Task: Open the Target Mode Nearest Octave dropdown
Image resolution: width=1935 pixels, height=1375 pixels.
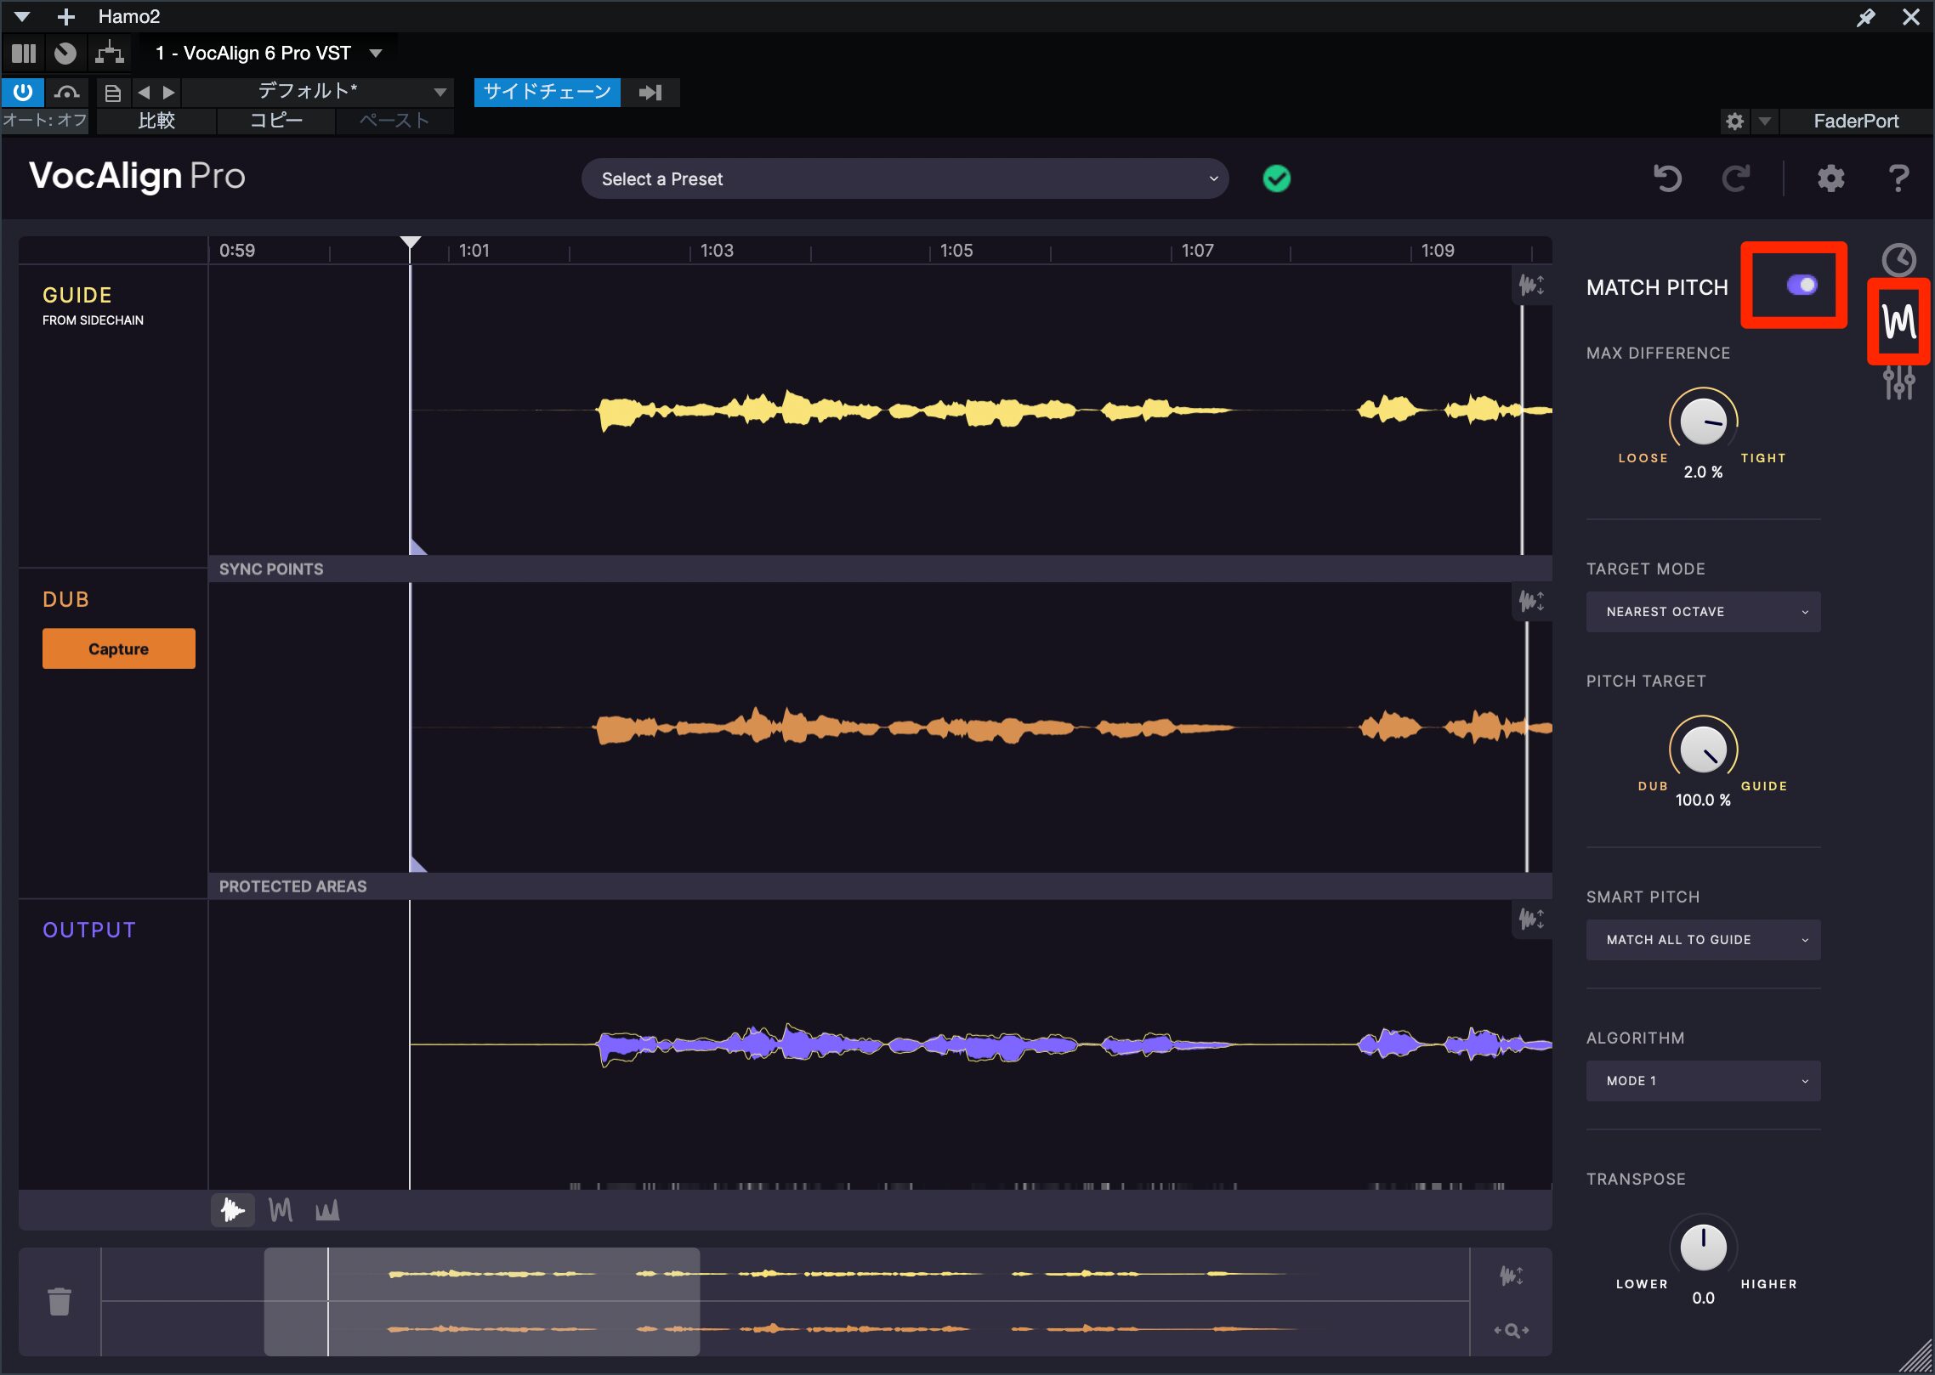Action: (1703, 612)
